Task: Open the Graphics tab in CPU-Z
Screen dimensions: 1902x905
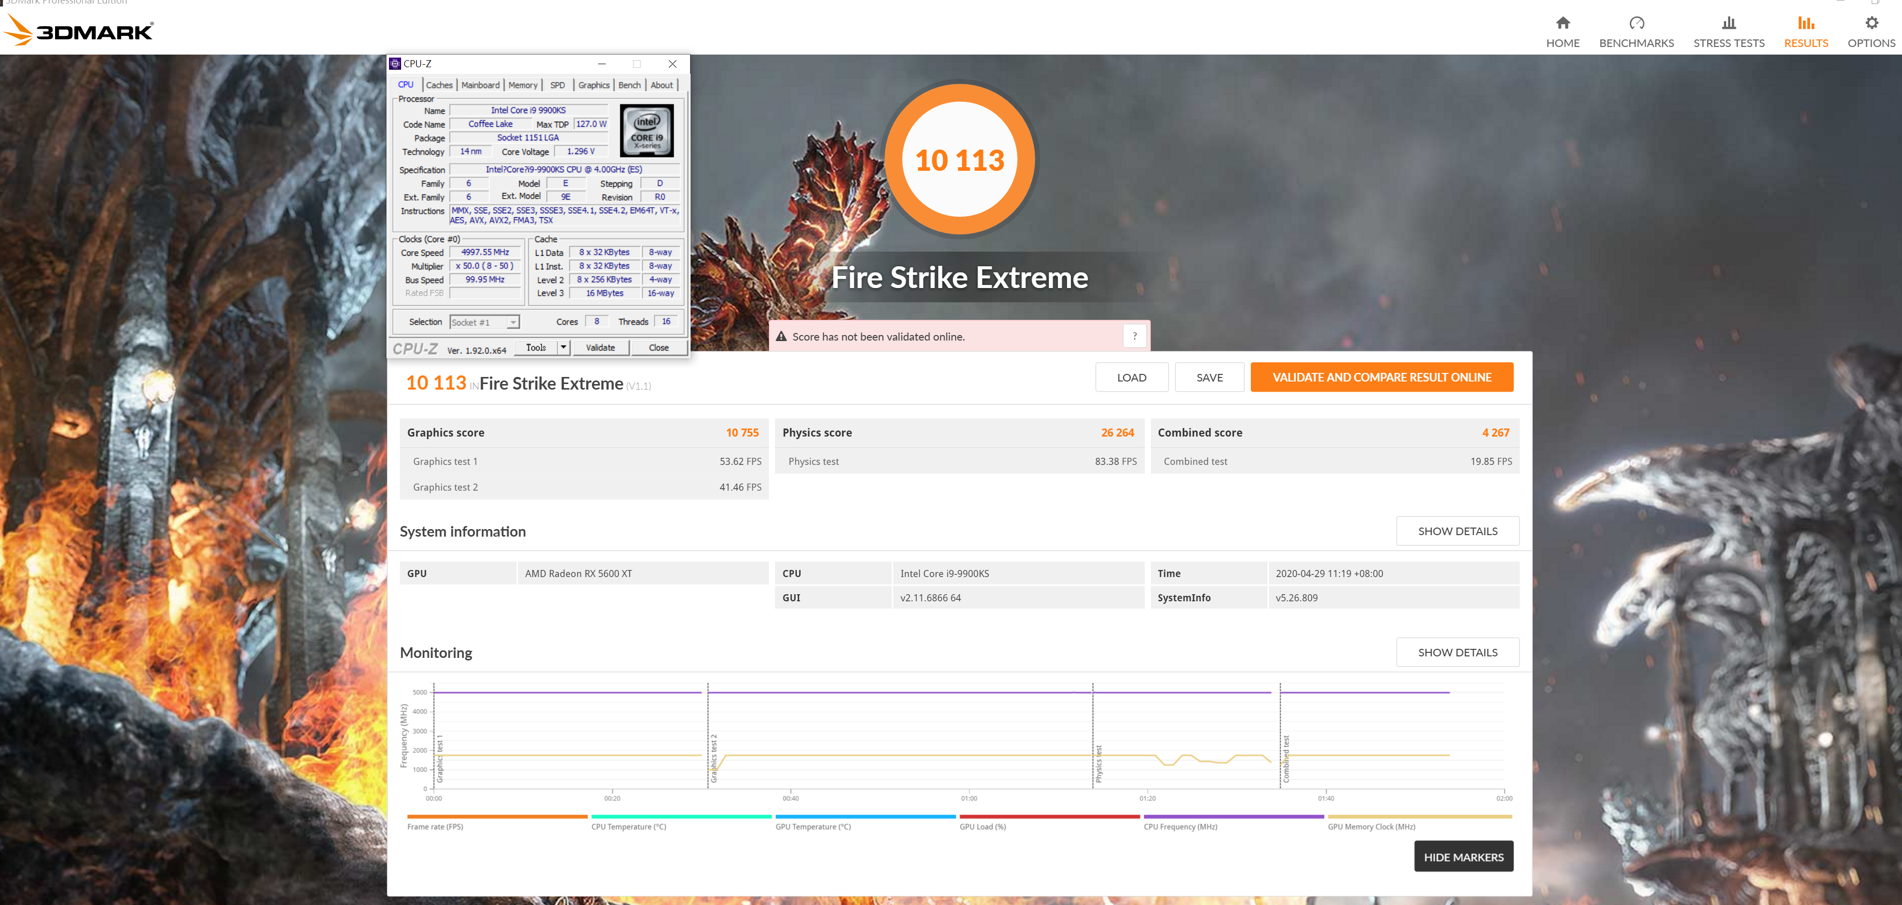Action: click(594, 85)
